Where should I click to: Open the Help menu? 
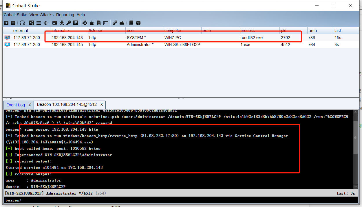tap(81, 15)
